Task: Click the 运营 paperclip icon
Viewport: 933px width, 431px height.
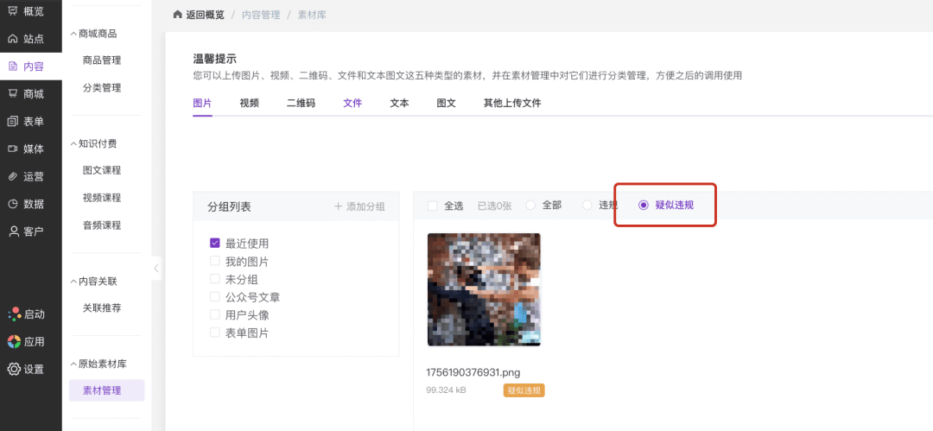Action: tap(13, 176)
